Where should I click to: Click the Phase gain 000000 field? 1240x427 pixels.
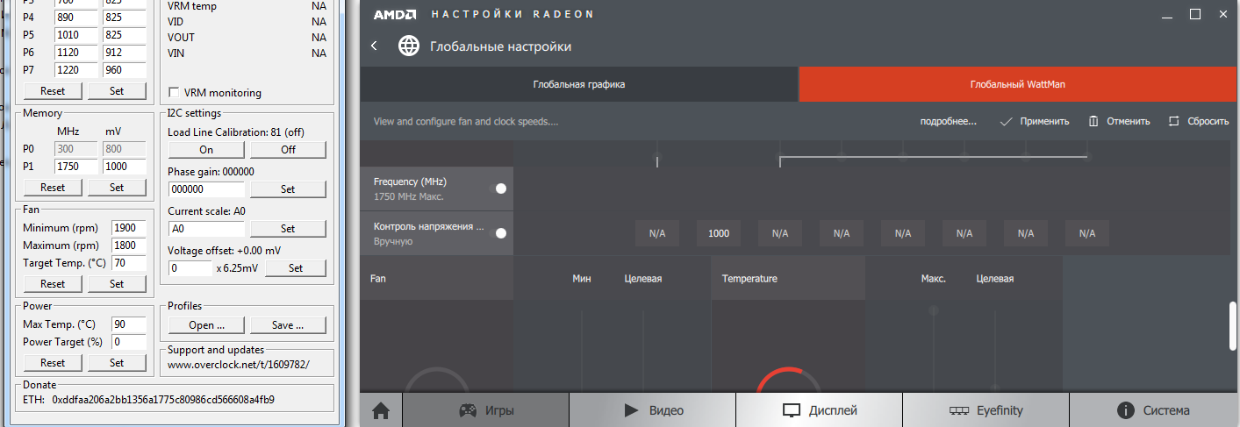tap(206, 189)
